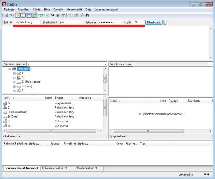215x179 pixels.
Task: Open the directory listing filters icon
Action: (70, 15)
